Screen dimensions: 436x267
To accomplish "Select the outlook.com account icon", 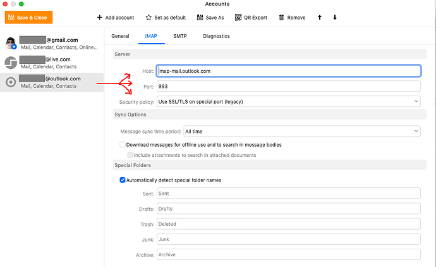I will pyautogui.click(x=11, y=82).
